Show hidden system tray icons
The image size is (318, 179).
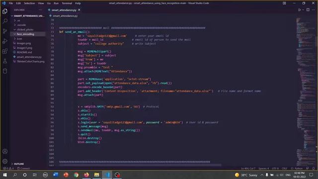pos(262,175)
